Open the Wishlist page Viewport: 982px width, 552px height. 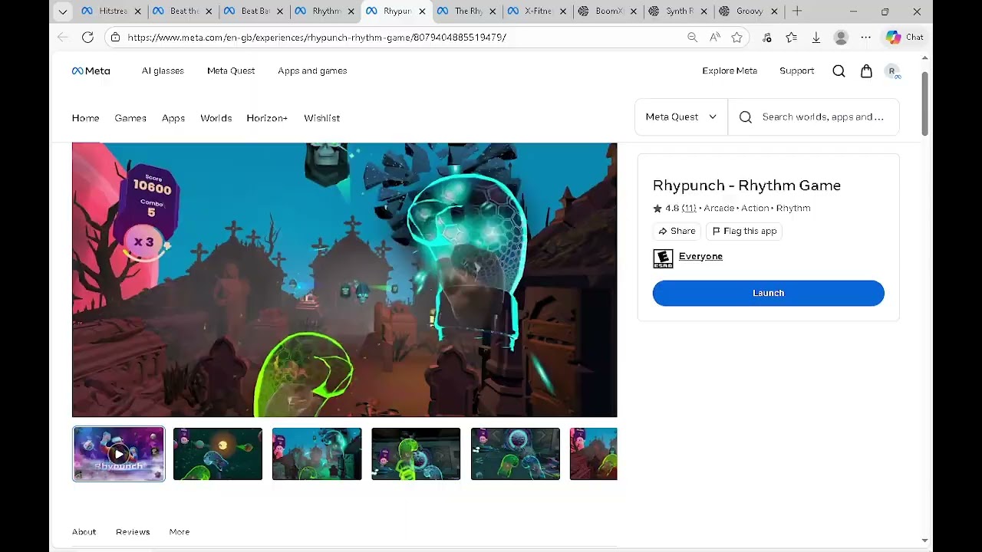coord(321,118)
